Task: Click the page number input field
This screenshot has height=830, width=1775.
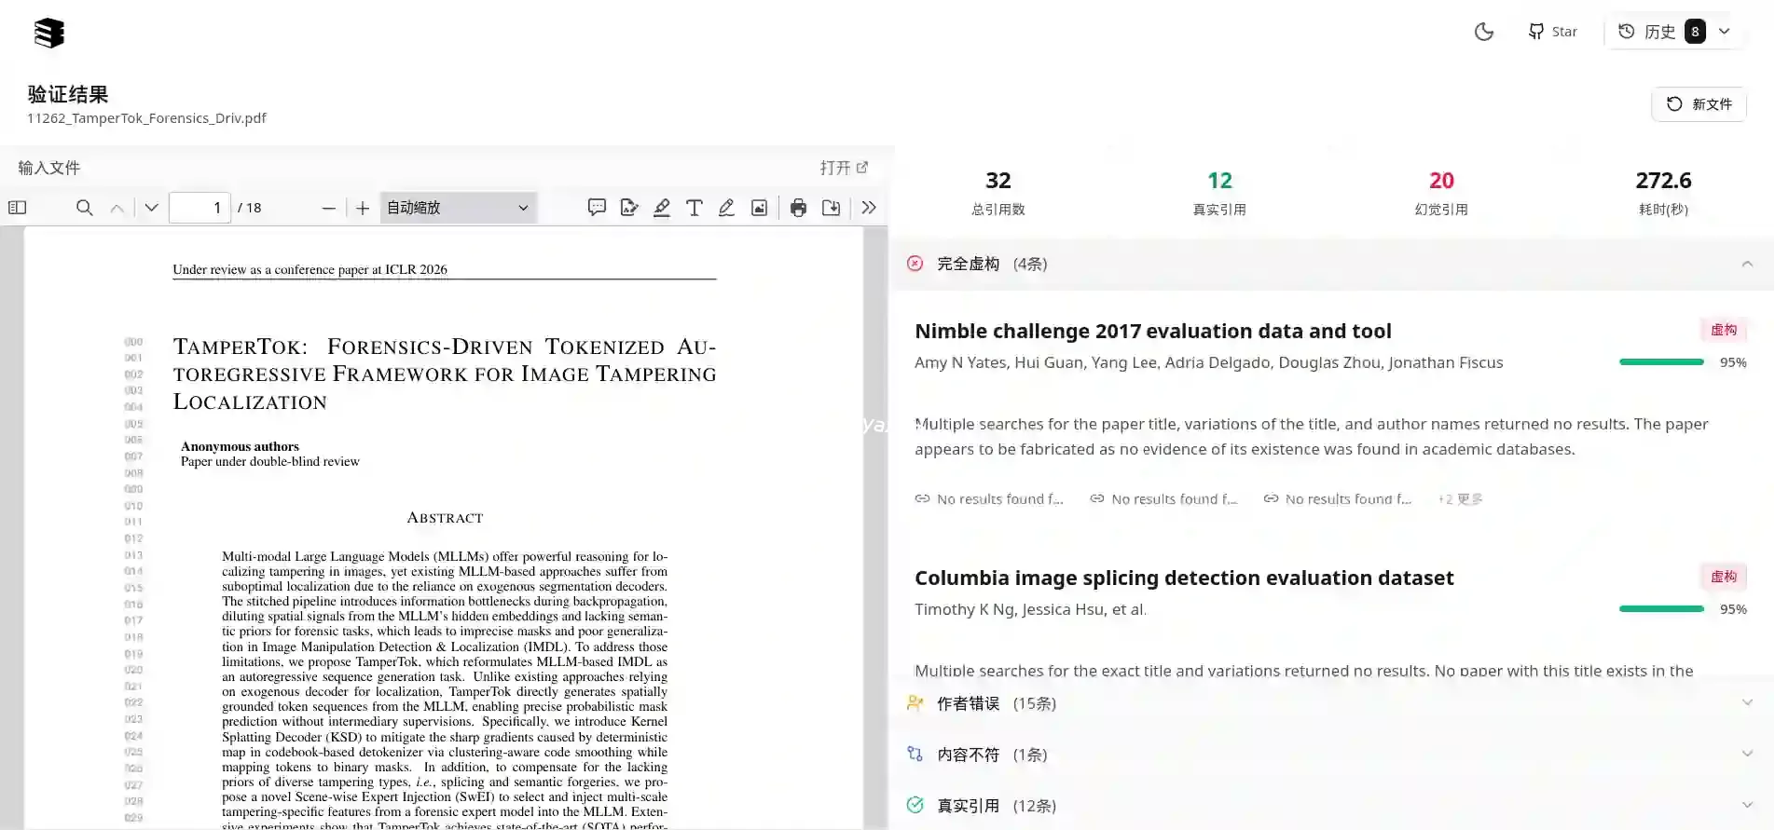Action: [200, 208]
